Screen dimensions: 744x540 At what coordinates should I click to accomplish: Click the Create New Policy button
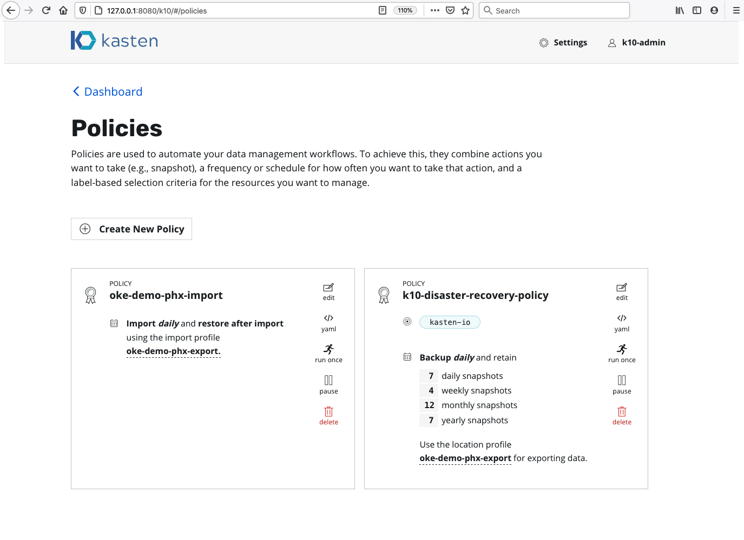click(x=131, y=229)
